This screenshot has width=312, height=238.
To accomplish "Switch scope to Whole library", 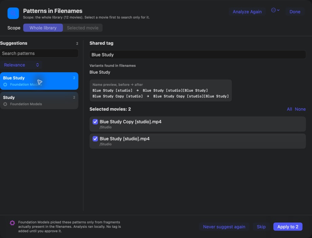I will coord(43,28).
